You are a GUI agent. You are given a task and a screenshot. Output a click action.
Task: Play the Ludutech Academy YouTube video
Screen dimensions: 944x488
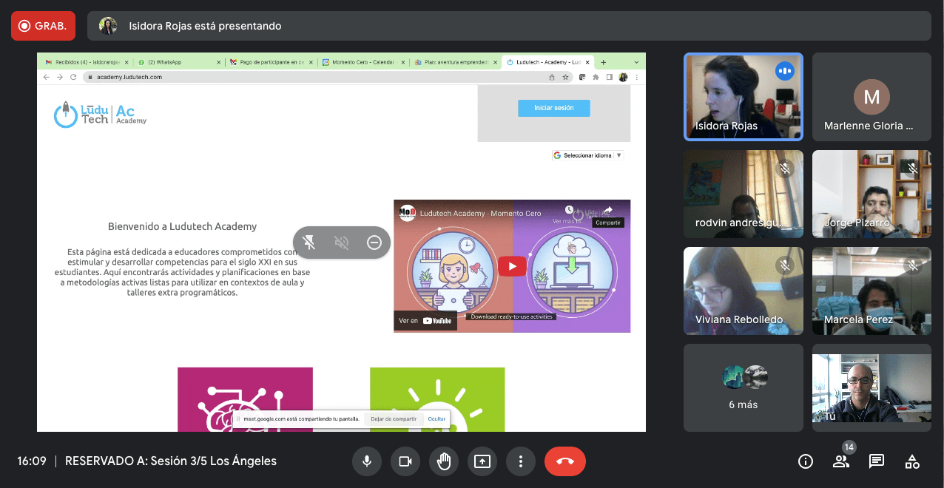pos(512,266)
